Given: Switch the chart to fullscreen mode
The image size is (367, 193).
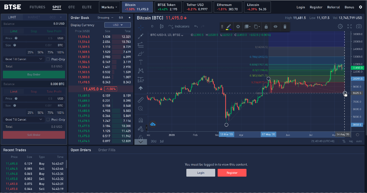Looking at the screenshot, I should (x=350, y=26).
